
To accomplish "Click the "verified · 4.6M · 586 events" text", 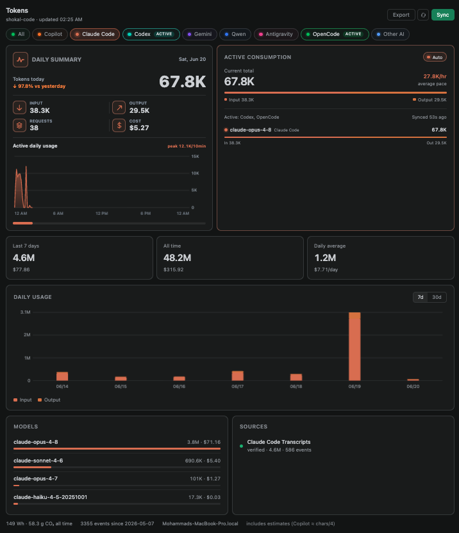I will [279, 450].
